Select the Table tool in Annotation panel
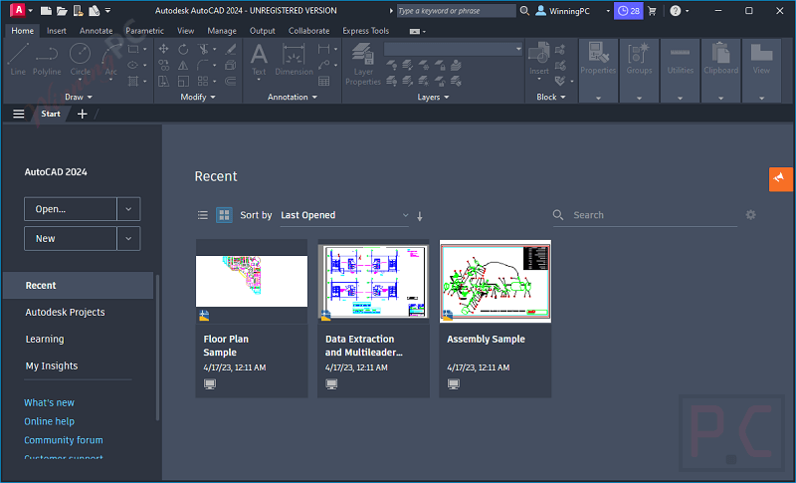The height and width of the screenshot is (483, 796). tap(324, 81)
